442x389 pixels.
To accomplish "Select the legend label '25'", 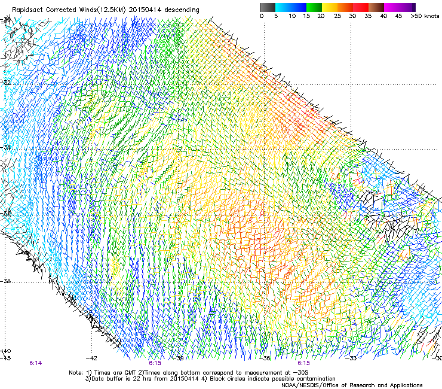I will pyautogui.click(x=337, y=16).
